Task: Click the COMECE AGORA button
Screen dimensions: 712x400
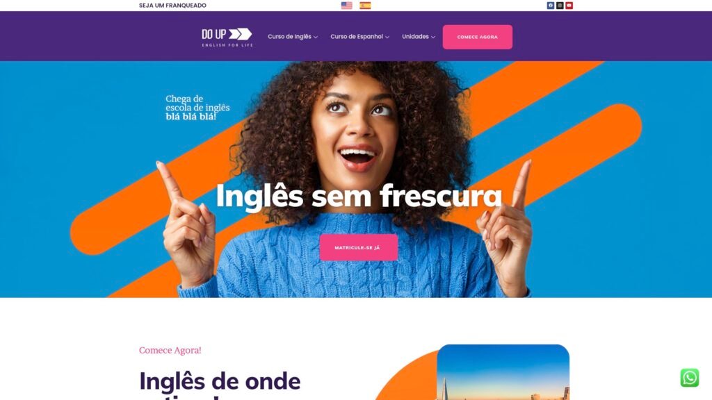Action: [x=477, y=37]
